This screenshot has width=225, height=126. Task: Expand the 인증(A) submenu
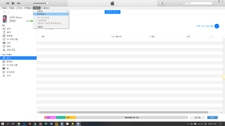pyautogui.click(x=51, y=11)
